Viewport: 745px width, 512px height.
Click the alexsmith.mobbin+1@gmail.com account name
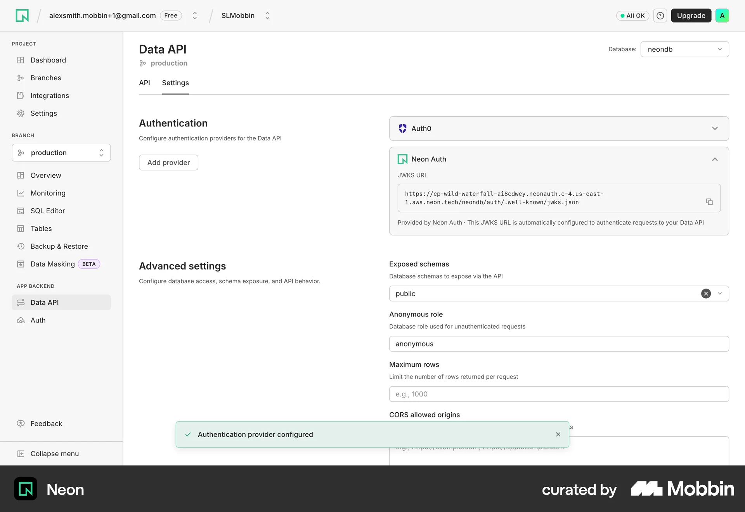pyautogui.click(x=102, y=16)
